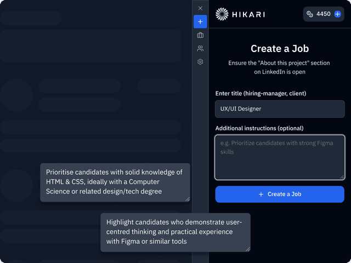Click the Enter title field label
Image resolution: width=351 pixels, height=263 pixels.
261,93
